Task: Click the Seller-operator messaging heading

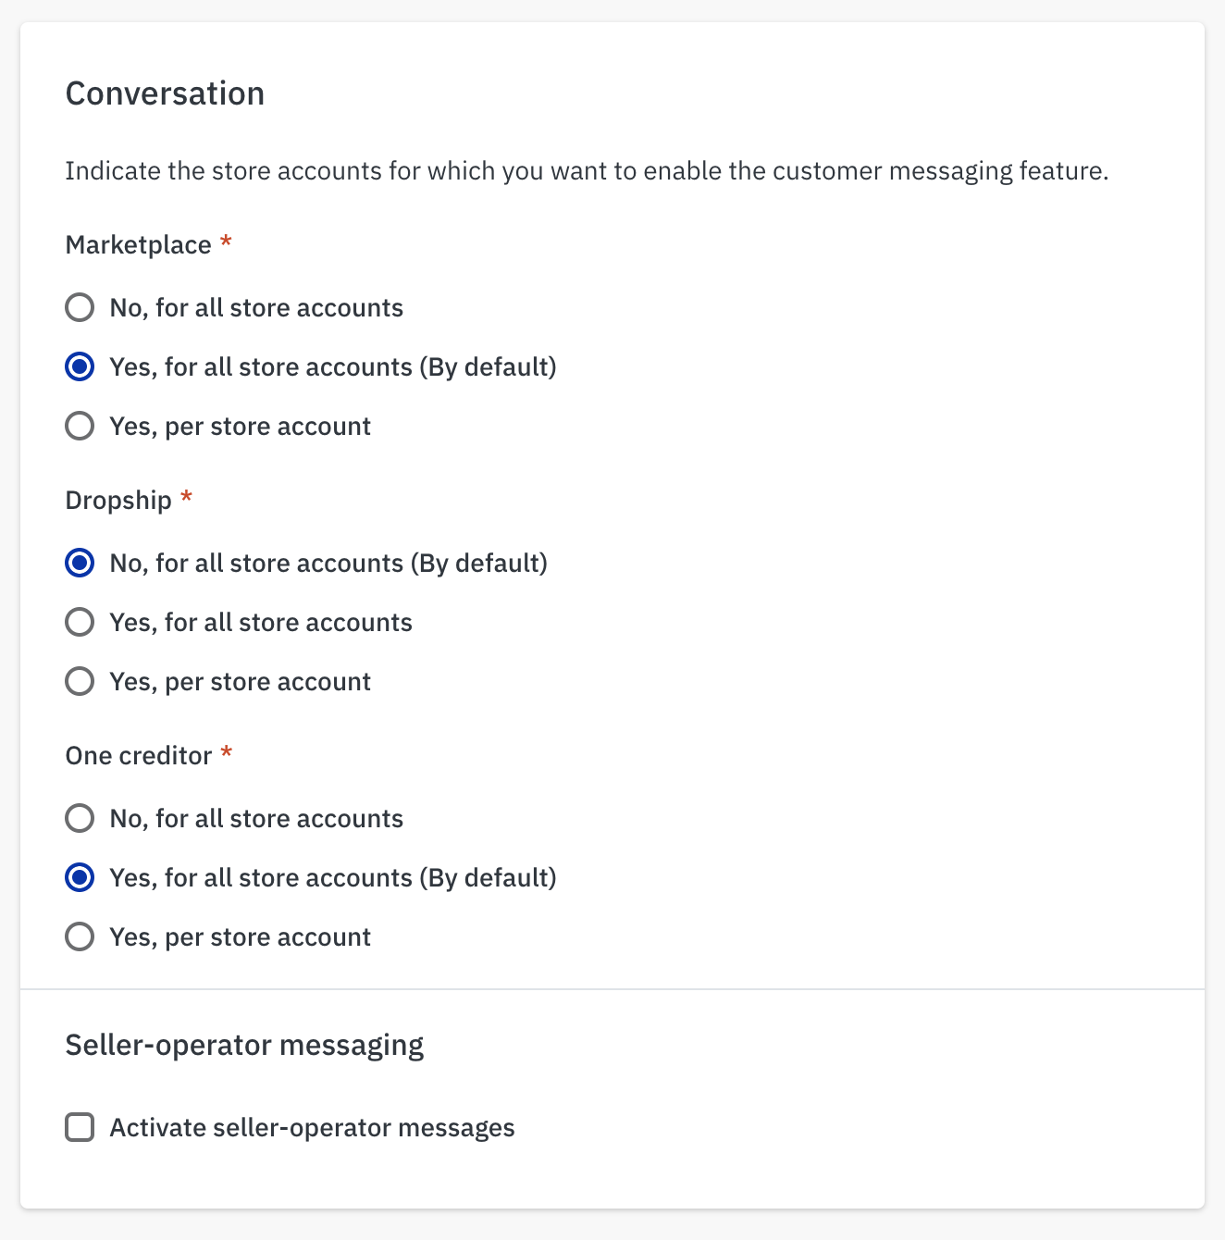Action: (x=244, y=1045)
